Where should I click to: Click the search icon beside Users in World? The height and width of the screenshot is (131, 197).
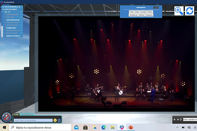[x=19, y=7]
